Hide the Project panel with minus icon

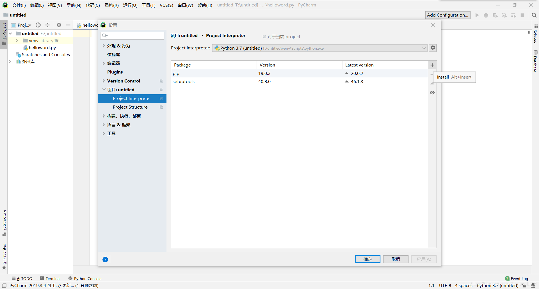point(68,25)
